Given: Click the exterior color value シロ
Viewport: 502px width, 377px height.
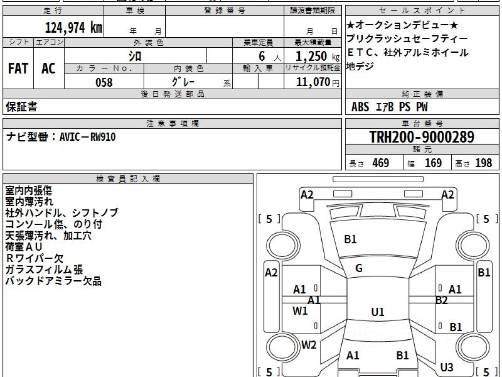Looking at the screenshot, I should coord(135,56).
